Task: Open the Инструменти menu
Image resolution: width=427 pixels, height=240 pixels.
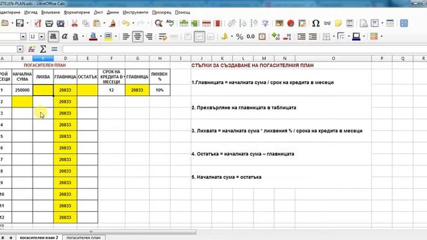Action: point(135,13)
